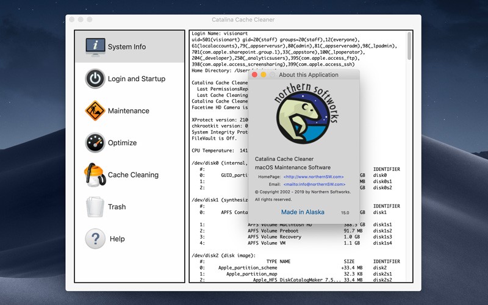The height and width of the screenshot is (305, 488).
Task: Click the Trash papers icon
Action: [95, 207]
